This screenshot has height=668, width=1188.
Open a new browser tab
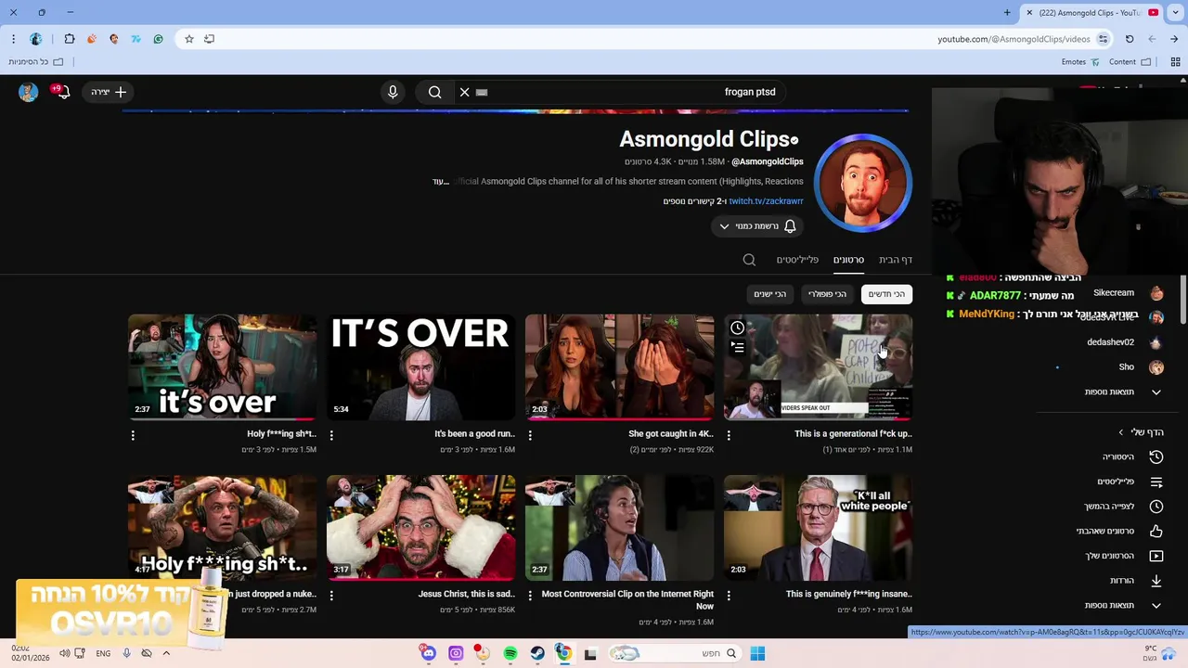coord(1007,13)
